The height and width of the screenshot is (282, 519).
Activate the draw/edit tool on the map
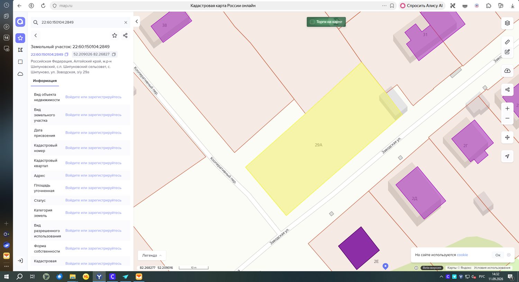(x=507, y=52)
